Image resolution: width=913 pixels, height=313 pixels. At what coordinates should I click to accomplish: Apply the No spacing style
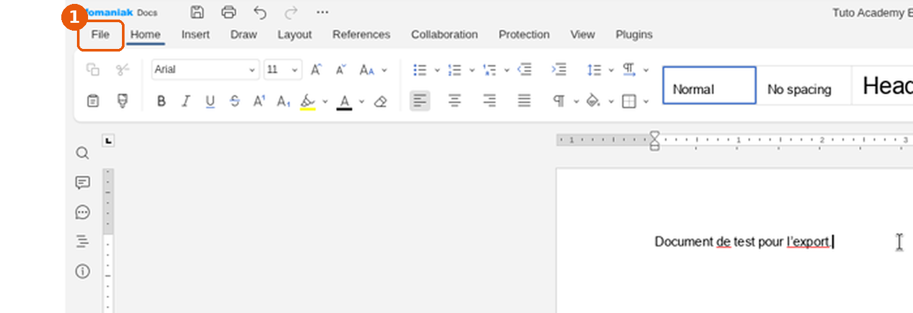pos(804,85)
